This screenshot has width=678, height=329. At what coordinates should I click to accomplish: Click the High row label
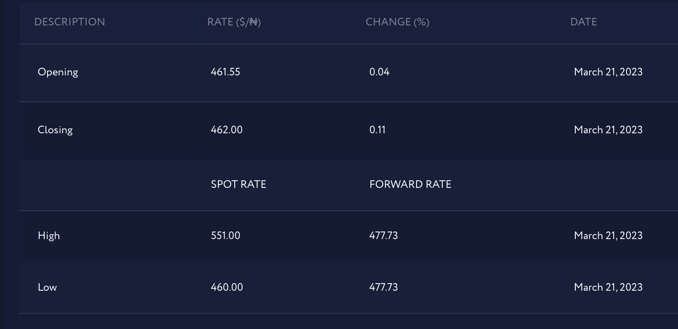pyautogui.click(x=48, y=236)
